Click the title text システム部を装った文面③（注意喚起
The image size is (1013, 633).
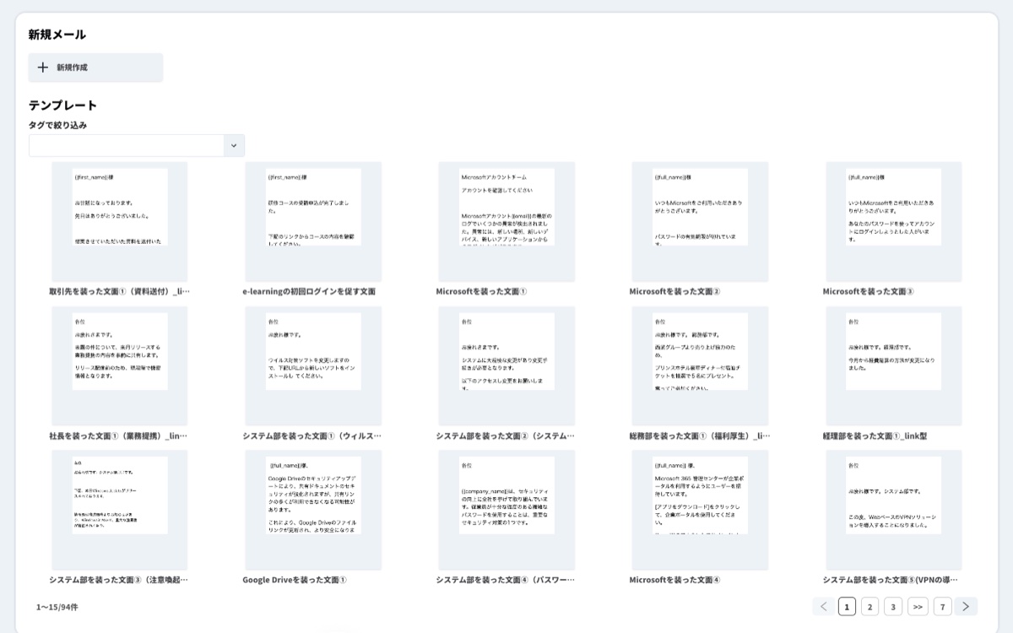click(119, 580)
